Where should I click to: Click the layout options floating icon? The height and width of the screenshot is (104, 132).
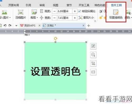pos(93,46)
